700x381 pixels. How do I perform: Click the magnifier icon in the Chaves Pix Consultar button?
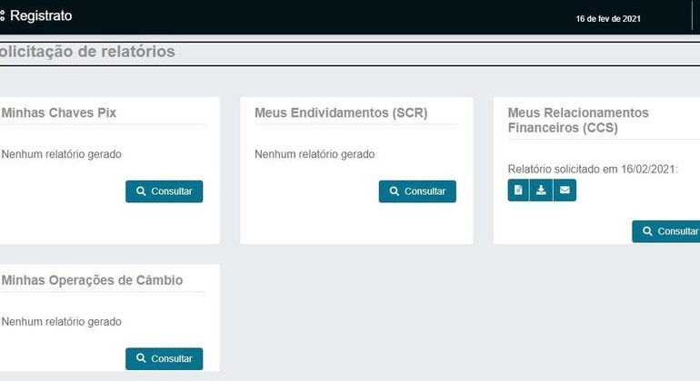(141, 191)
